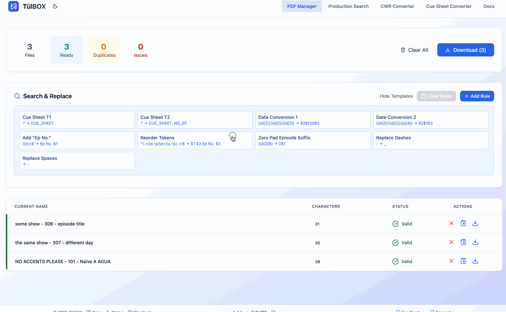
Task: Remove "the same show - 307" with red X icon
Action: [x=452, y=242]
